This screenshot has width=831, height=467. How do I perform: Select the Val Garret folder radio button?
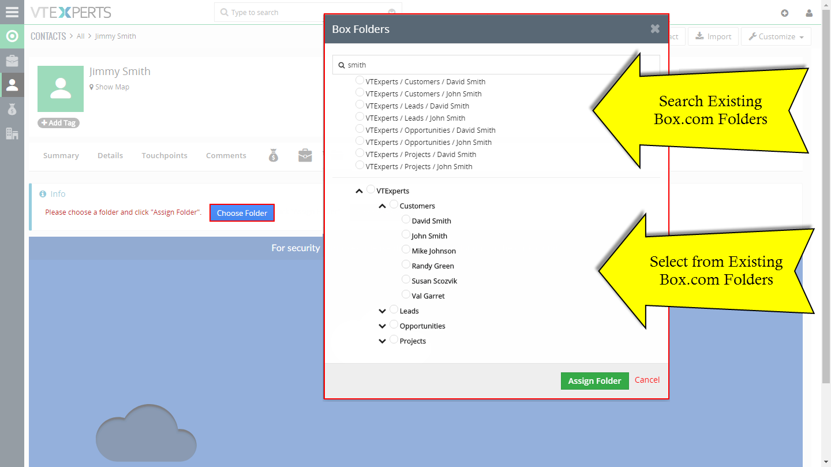point(406,294)
